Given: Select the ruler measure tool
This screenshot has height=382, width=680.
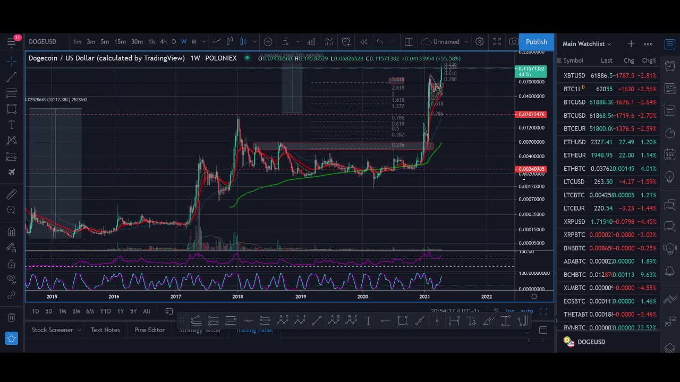Looking at the screenshot, I should [x=11, y=194].
